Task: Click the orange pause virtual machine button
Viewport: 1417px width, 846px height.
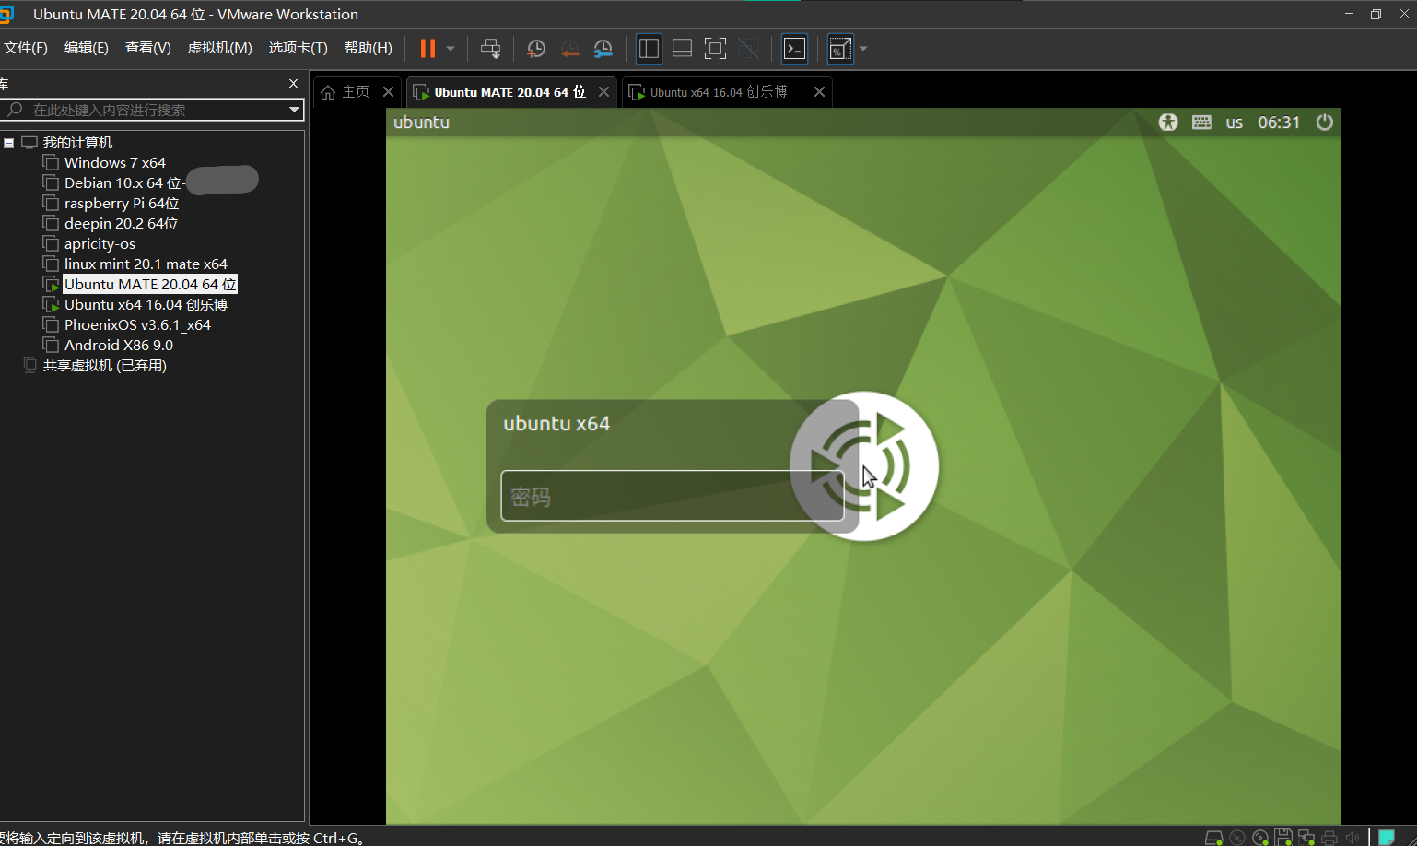Action: (x=427, y=49)
